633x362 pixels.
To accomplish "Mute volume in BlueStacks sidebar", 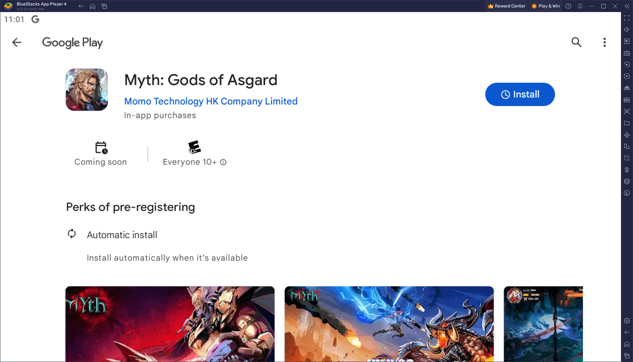I will pos(627,30).
